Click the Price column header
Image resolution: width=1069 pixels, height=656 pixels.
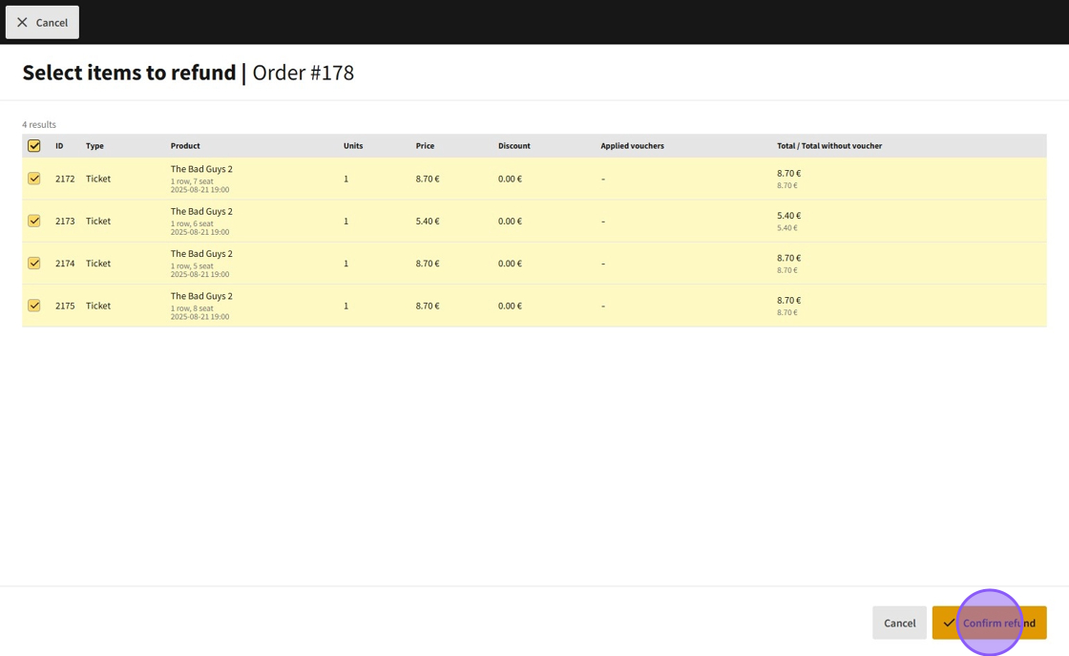point(425,146)
